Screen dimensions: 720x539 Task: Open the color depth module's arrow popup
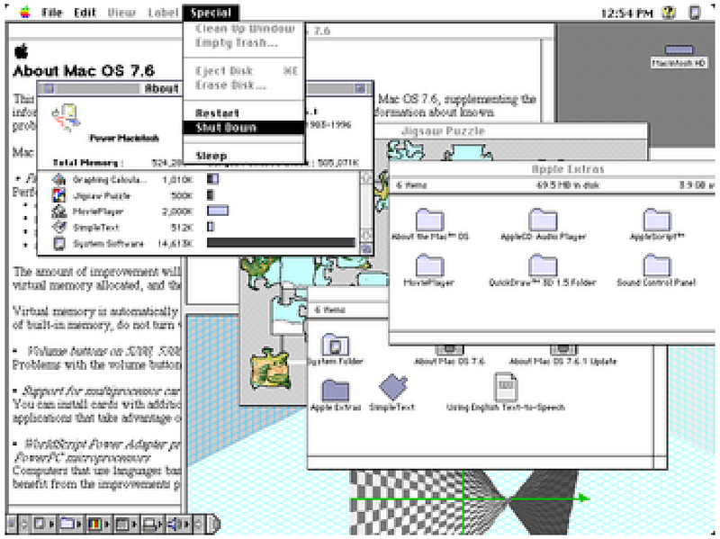click(107, 524)
